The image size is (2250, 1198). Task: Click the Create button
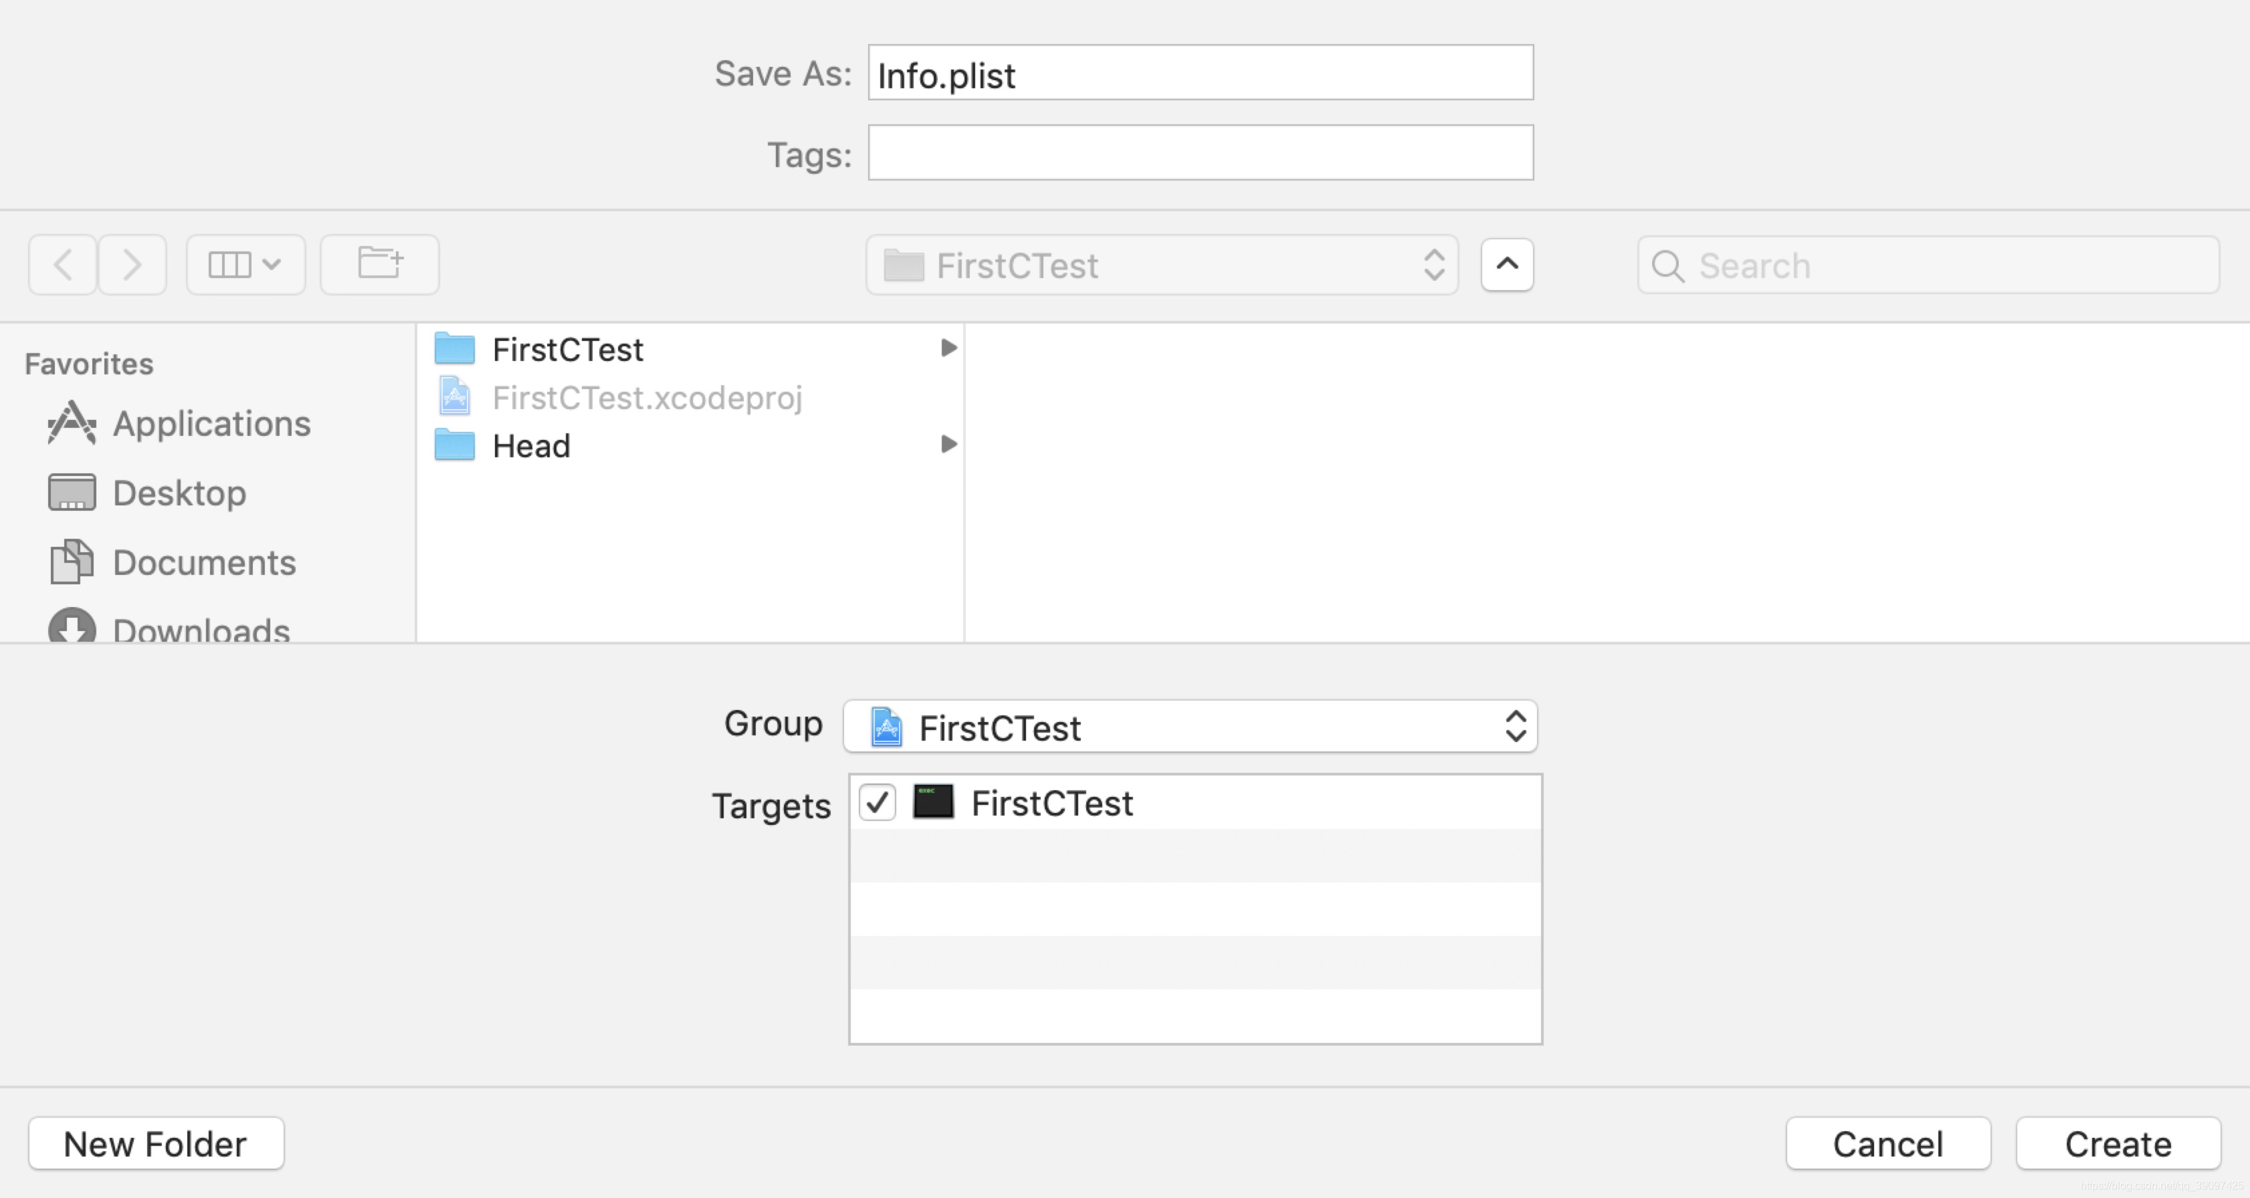[2118, 1144]
